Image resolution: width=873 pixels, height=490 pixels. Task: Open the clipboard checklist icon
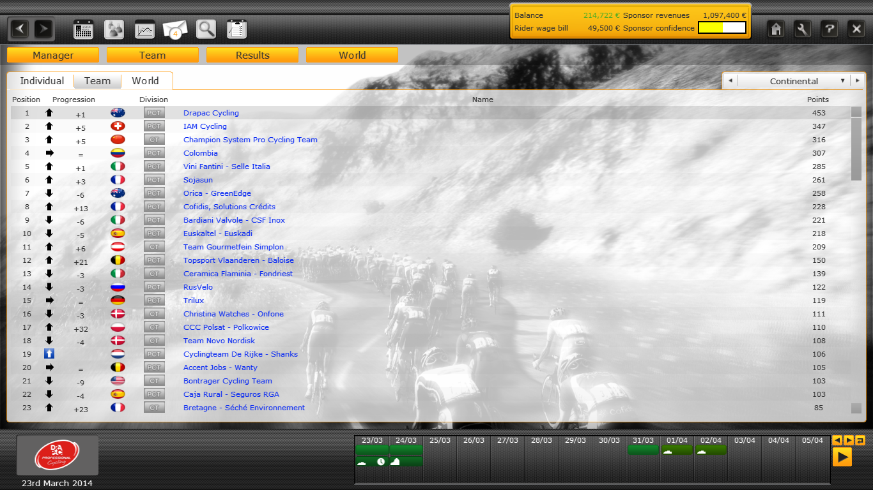pos(236,29)
